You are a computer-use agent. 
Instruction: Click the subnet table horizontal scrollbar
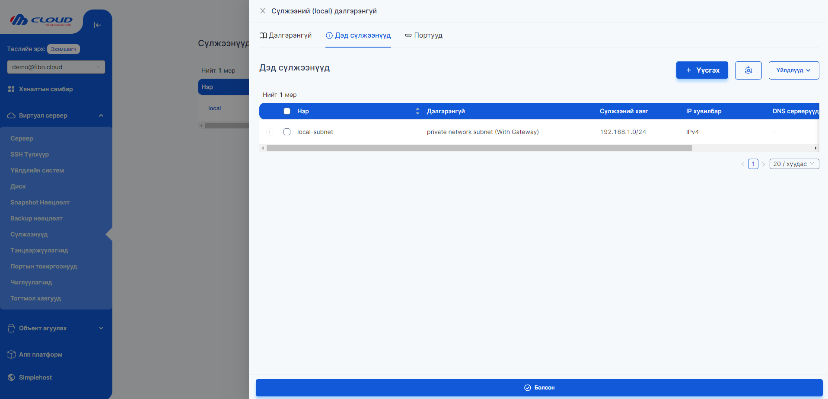click(x=479, y=148)
